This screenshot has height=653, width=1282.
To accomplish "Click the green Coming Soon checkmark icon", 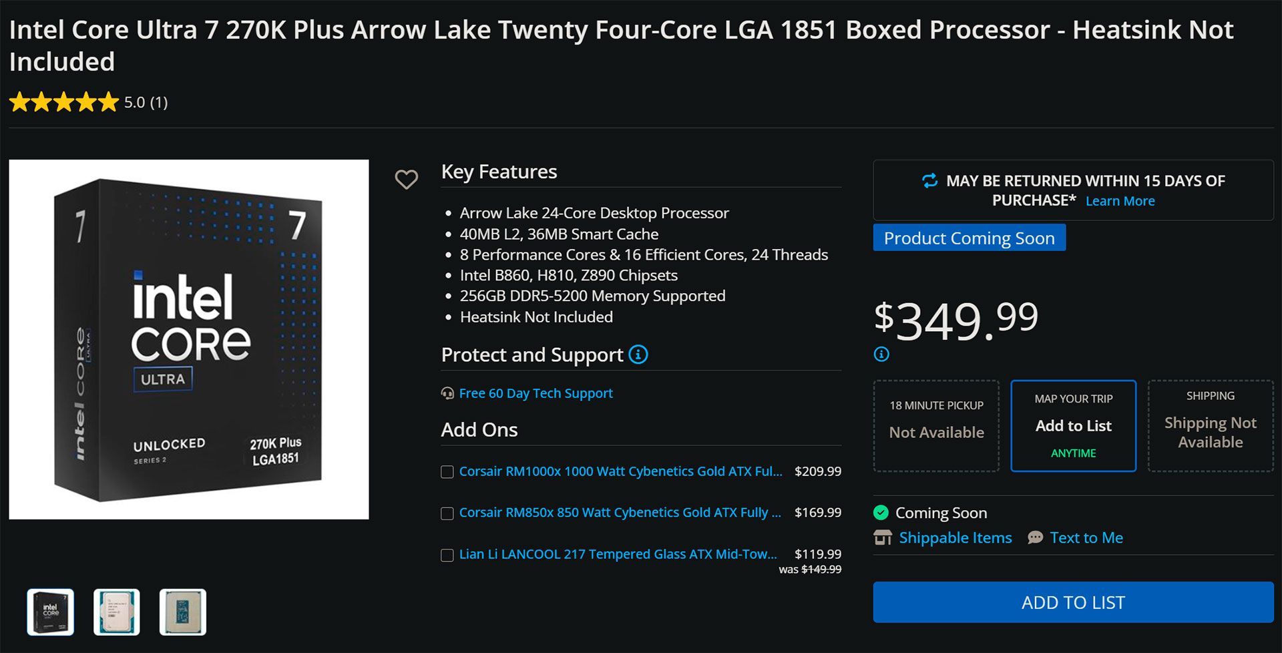I will click(881, 513).
